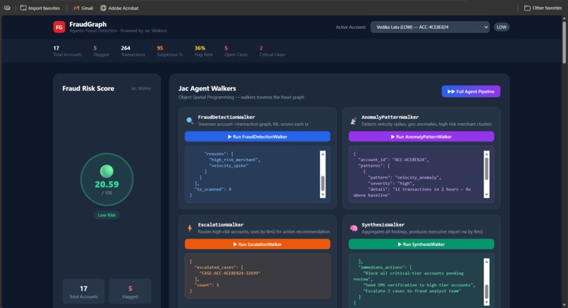Click the Jac Walker label in risk panel
Screen dimensions: 568x308
click(x=141, y=88)
